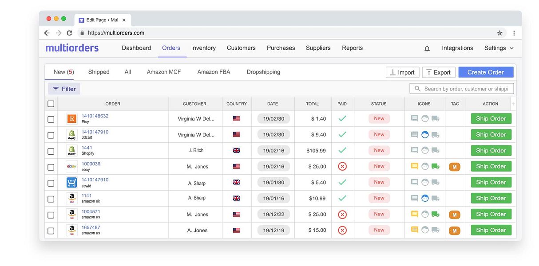Open the Reports menu item
The height and width of the screenshot is (266, 539).
[x=352, y=48]
